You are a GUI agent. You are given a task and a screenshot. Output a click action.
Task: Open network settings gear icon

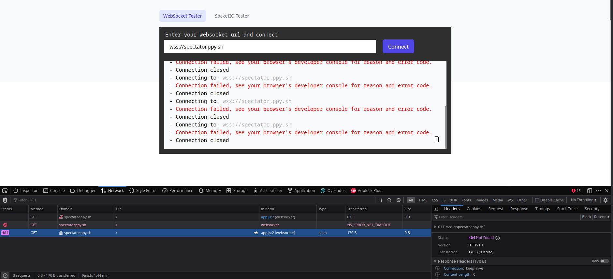pyautogui.click(x=606, y=200)
